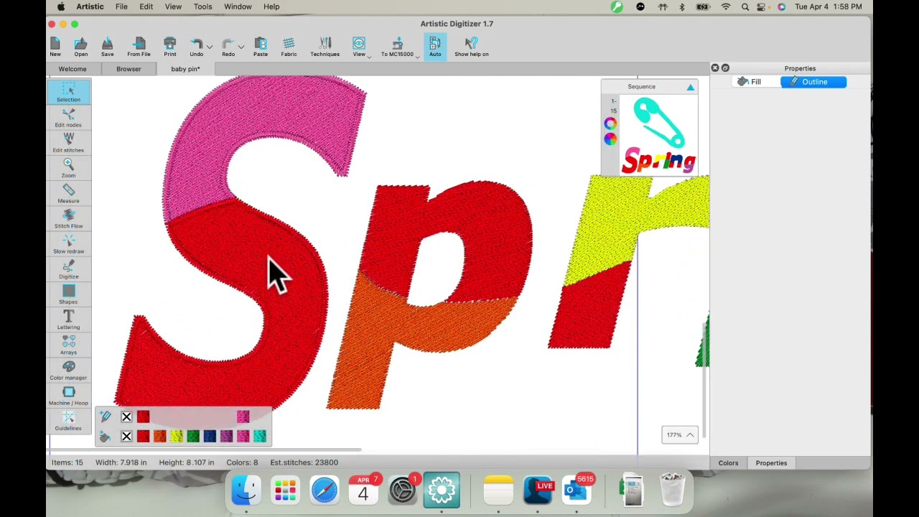Click the Open toolbar icon

80,47
